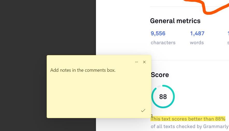
Task: Click the 'characters' label under 9,556
Action: [163, 42]
